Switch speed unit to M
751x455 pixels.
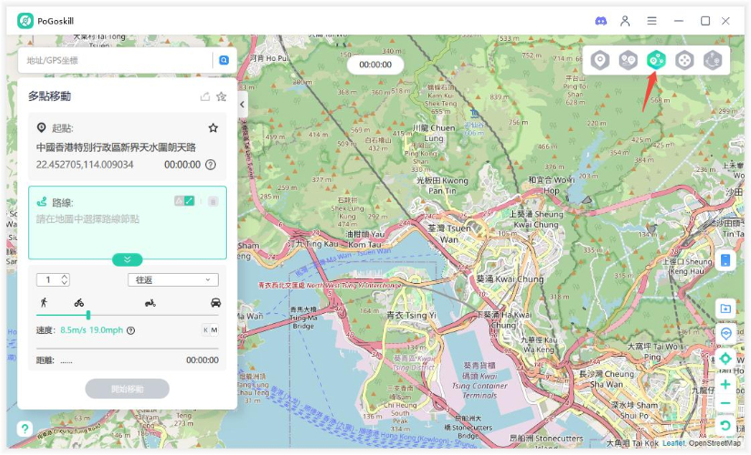coord(214,330)
